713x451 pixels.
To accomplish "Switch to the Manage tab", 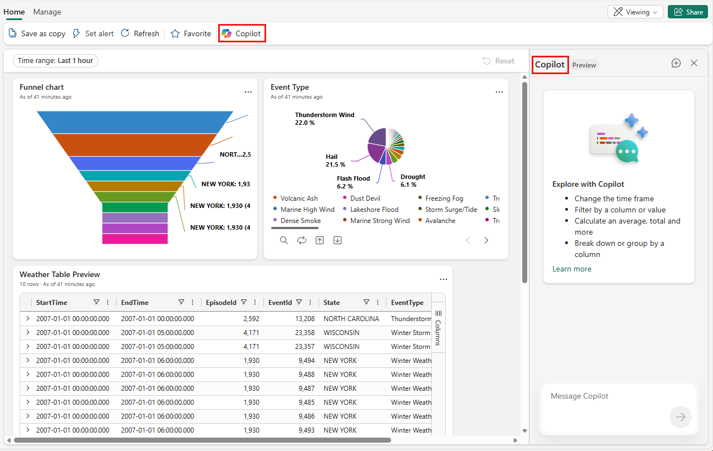I will [x=47, y=12].
